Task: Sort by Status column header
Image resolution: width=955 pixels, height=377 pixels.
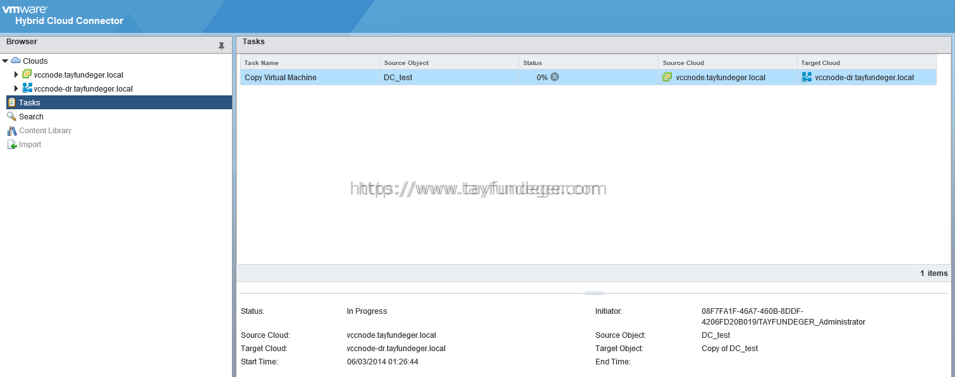Action: tap(588, 63)
